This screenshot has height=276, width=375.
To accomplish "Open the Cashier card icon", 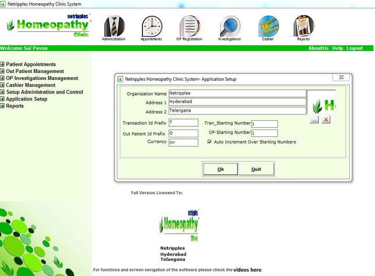I will pyautogui.click(x=268, y=28).
